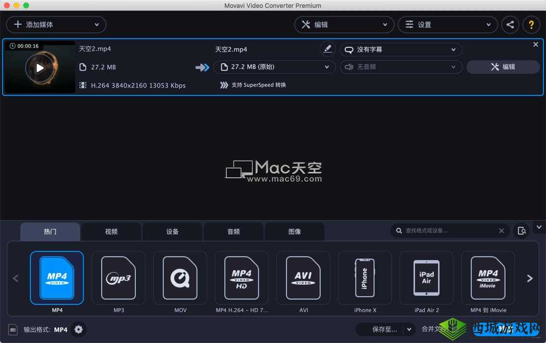546x343 pixels.
Task: Switch to the 视频 tab
Action: [x=111, y=232]
